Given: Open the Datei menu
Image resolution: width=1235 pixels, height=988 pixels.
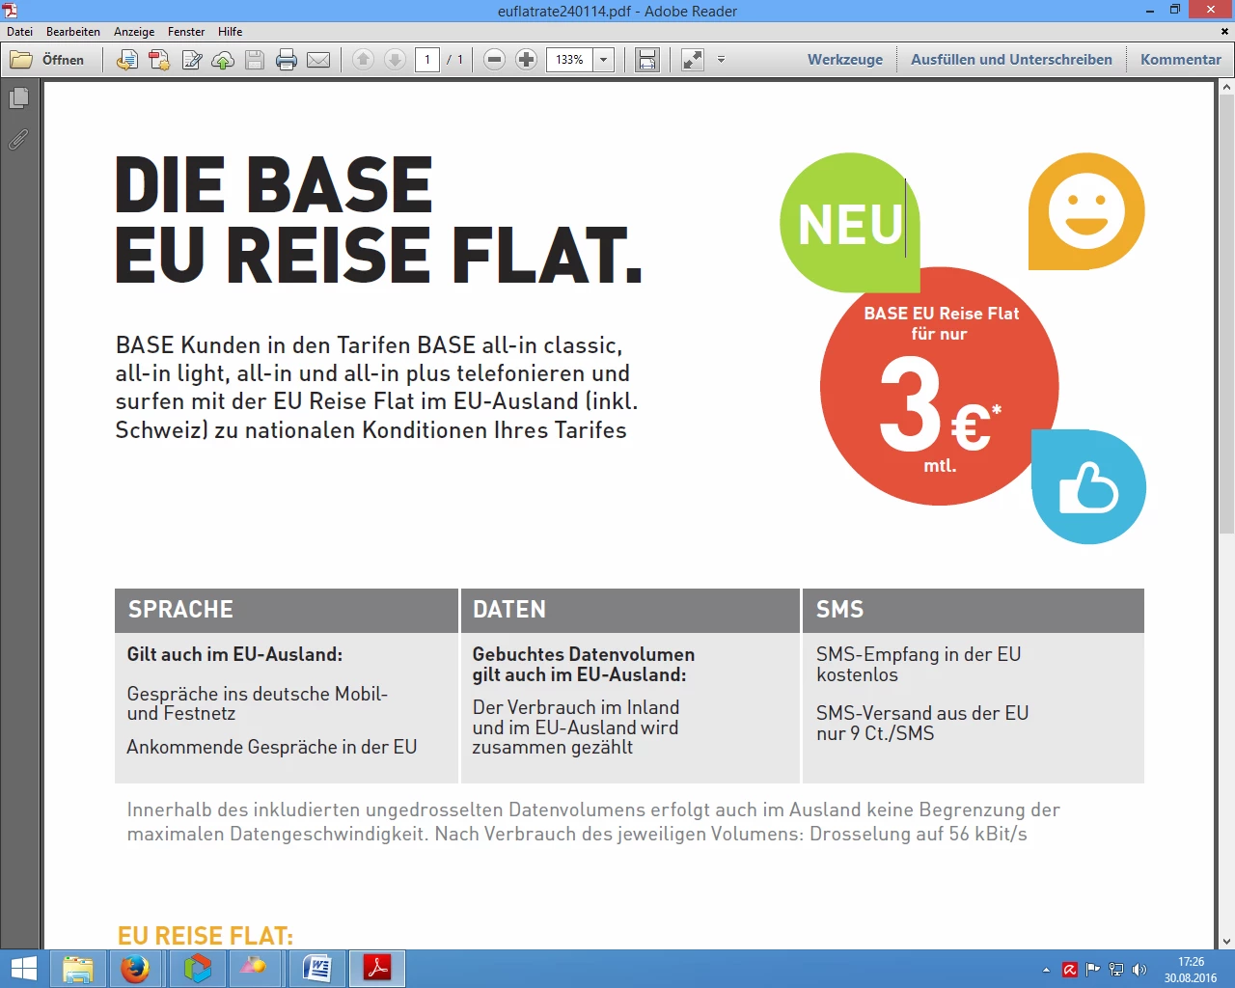Looking at the screenshot, I should click(x=19, y=32).
